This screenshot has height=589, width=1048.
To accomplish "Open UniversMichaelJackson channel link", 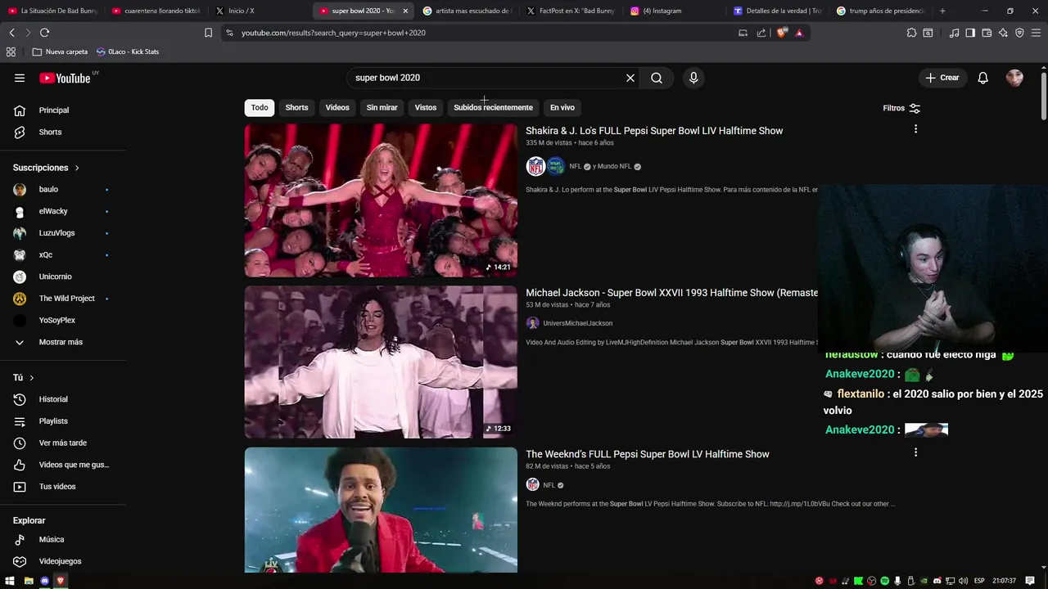I will coord(577,323).
